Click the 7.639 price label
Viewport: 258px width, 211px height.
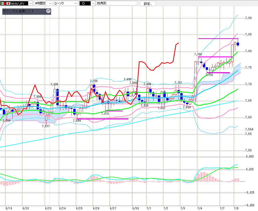(x=145, y=106)
